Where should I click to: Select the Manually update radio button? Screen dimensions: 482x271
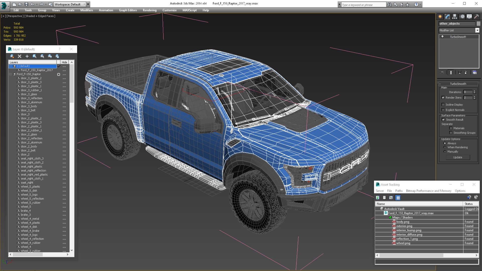tap(445, 151)
